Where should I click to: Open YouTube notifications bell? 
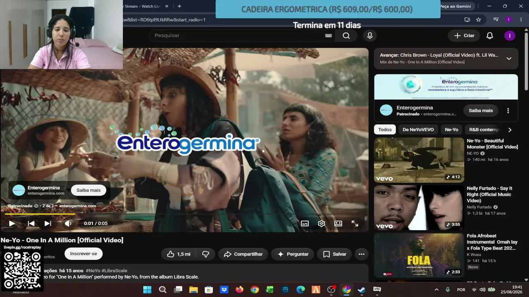[x=490, y=35]
